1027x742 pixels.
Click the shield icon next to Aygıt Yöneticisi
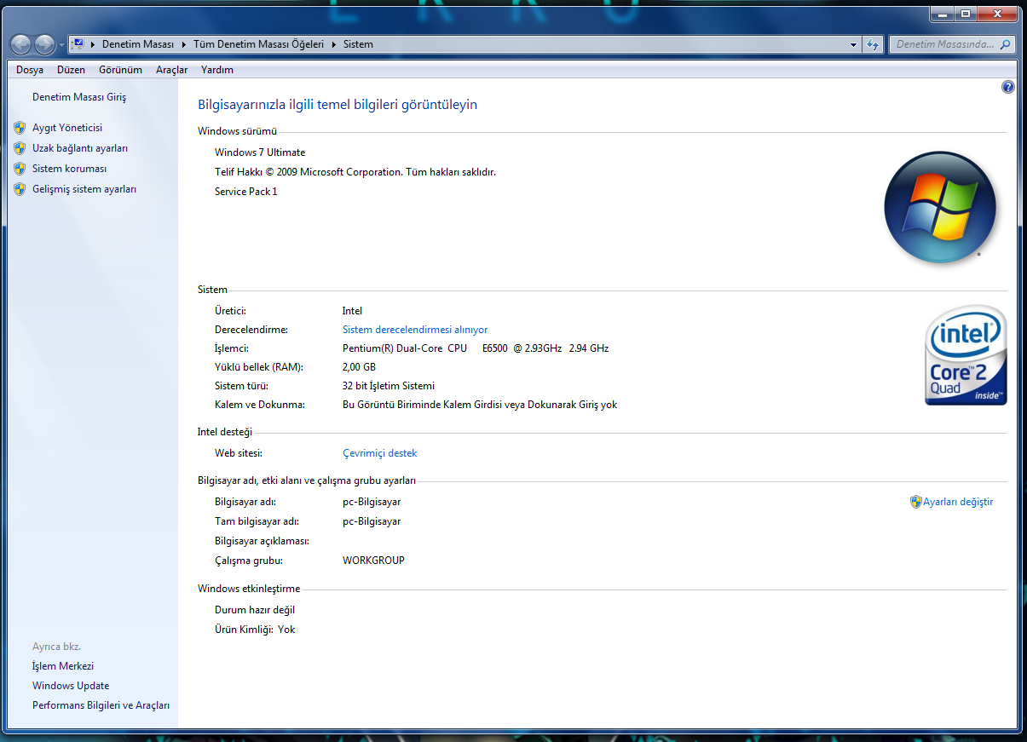tap(20, 128)
